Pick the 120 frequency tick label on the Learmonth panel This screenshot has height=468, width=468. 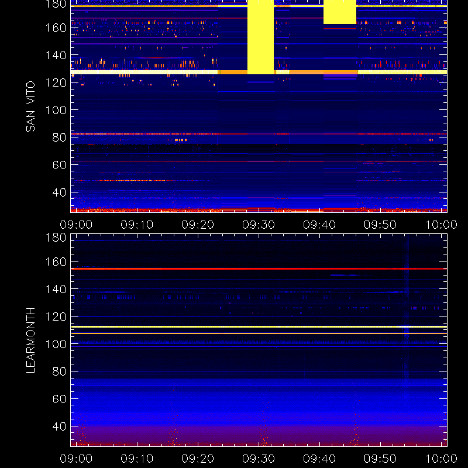pyautogui.click(x=56, y=316)
